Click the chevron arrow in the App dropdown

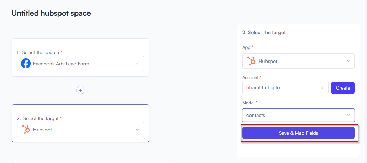pyautogui.click(x=348, y=61)
